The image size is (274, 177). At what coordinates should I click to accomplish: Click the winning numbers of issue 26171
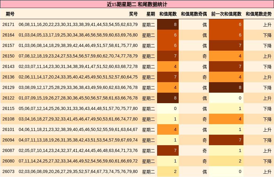point(78,24)
